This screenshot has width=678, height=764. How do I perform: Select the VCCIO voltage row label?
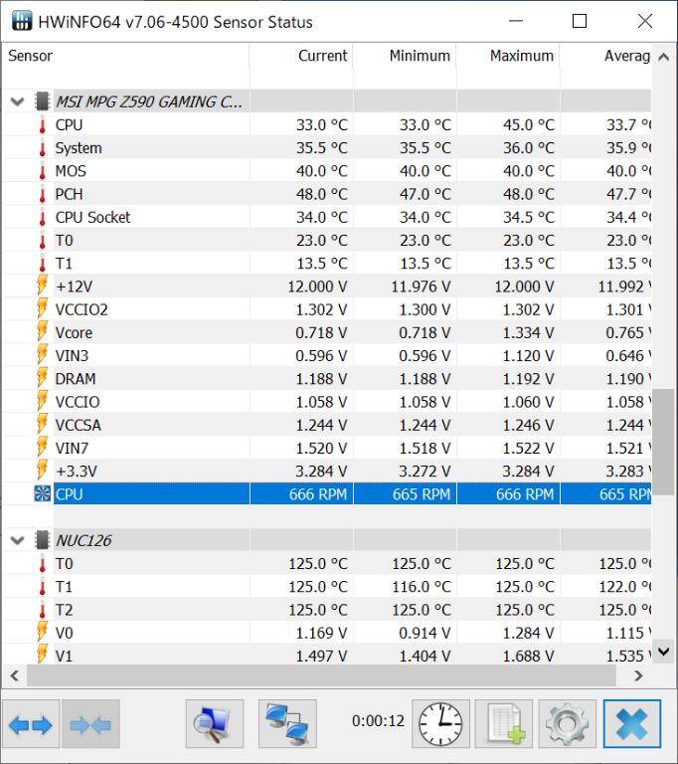click(x=78, y=402)
